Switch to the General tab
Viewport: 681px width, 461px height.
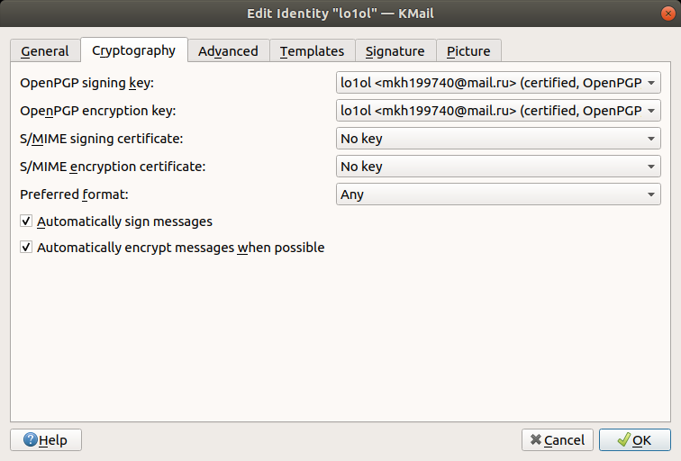coord(45,51)
